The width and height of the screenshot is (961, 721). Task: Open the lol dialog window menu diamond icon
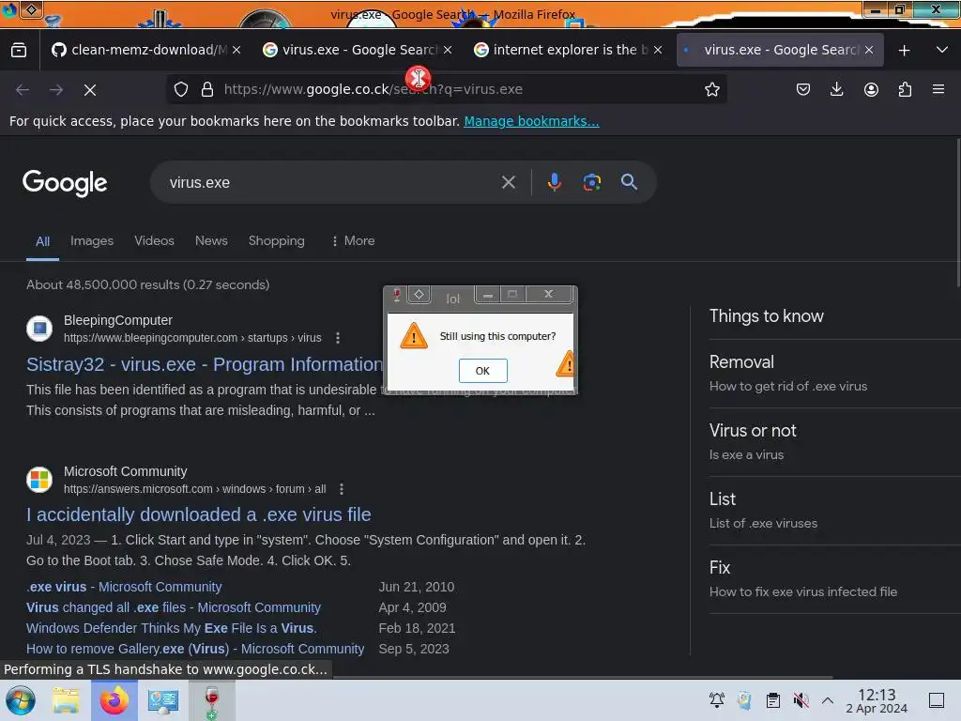(x=419, y=295)
